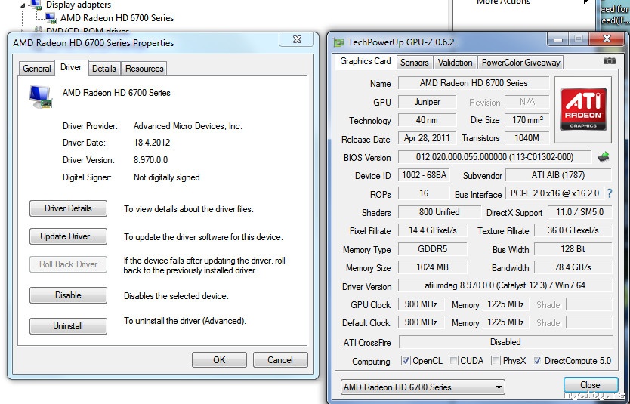Screen dimensions: 630x404
Task: Click the Transistors field 1040M
Action: (x=527, y=138)
